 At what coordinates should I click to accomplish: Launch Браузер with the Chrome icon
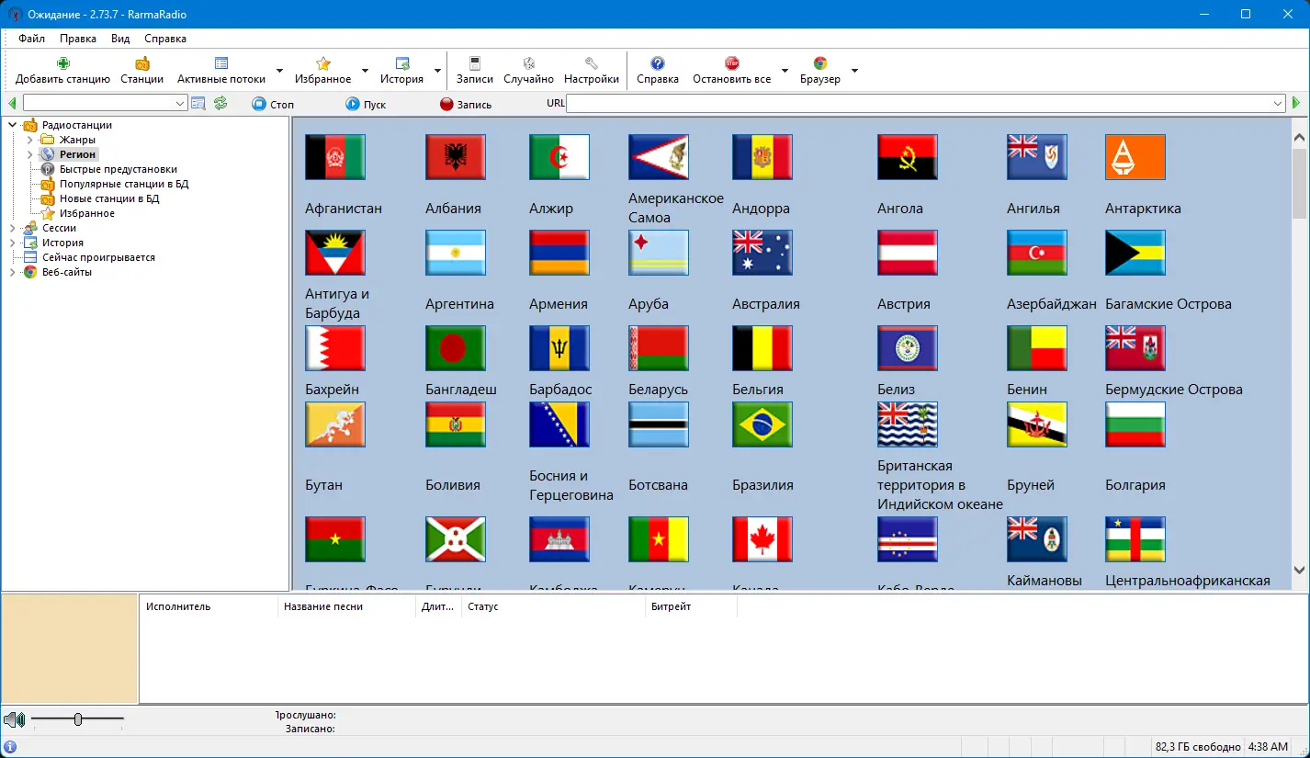click(x=819, y=63)
